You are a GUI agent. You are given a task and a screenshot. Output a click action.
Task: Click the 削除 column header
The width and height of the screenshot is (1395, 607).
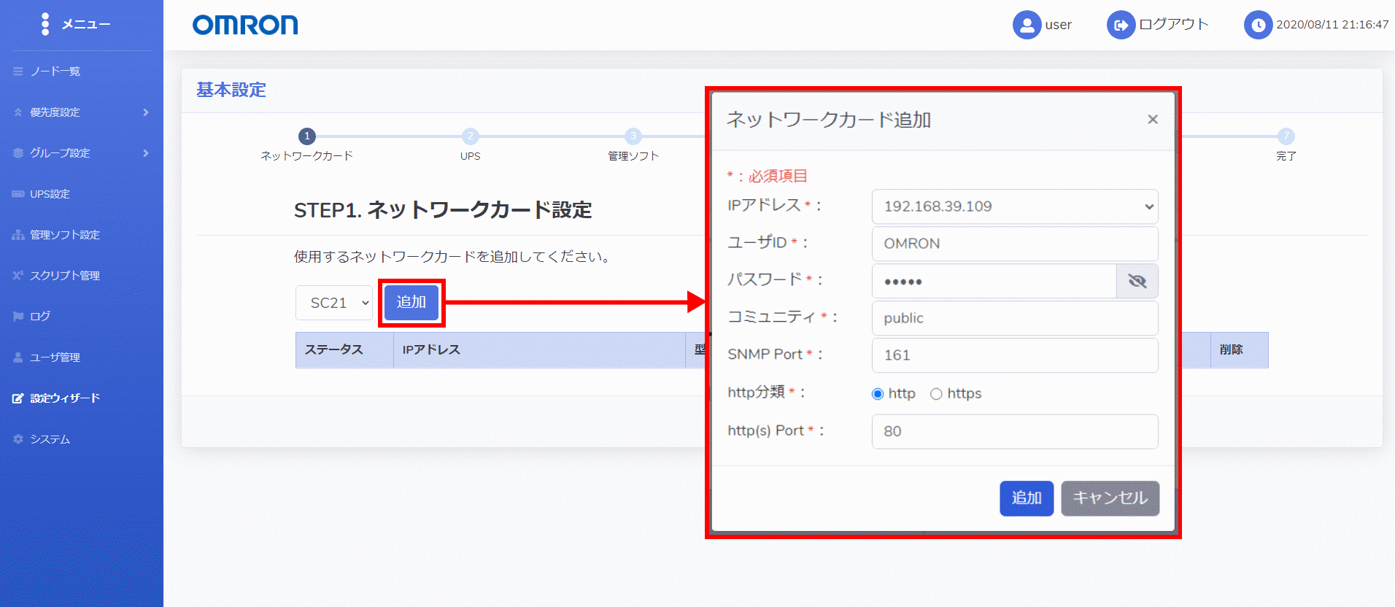pyautogui.click(x=1239, y=350)
